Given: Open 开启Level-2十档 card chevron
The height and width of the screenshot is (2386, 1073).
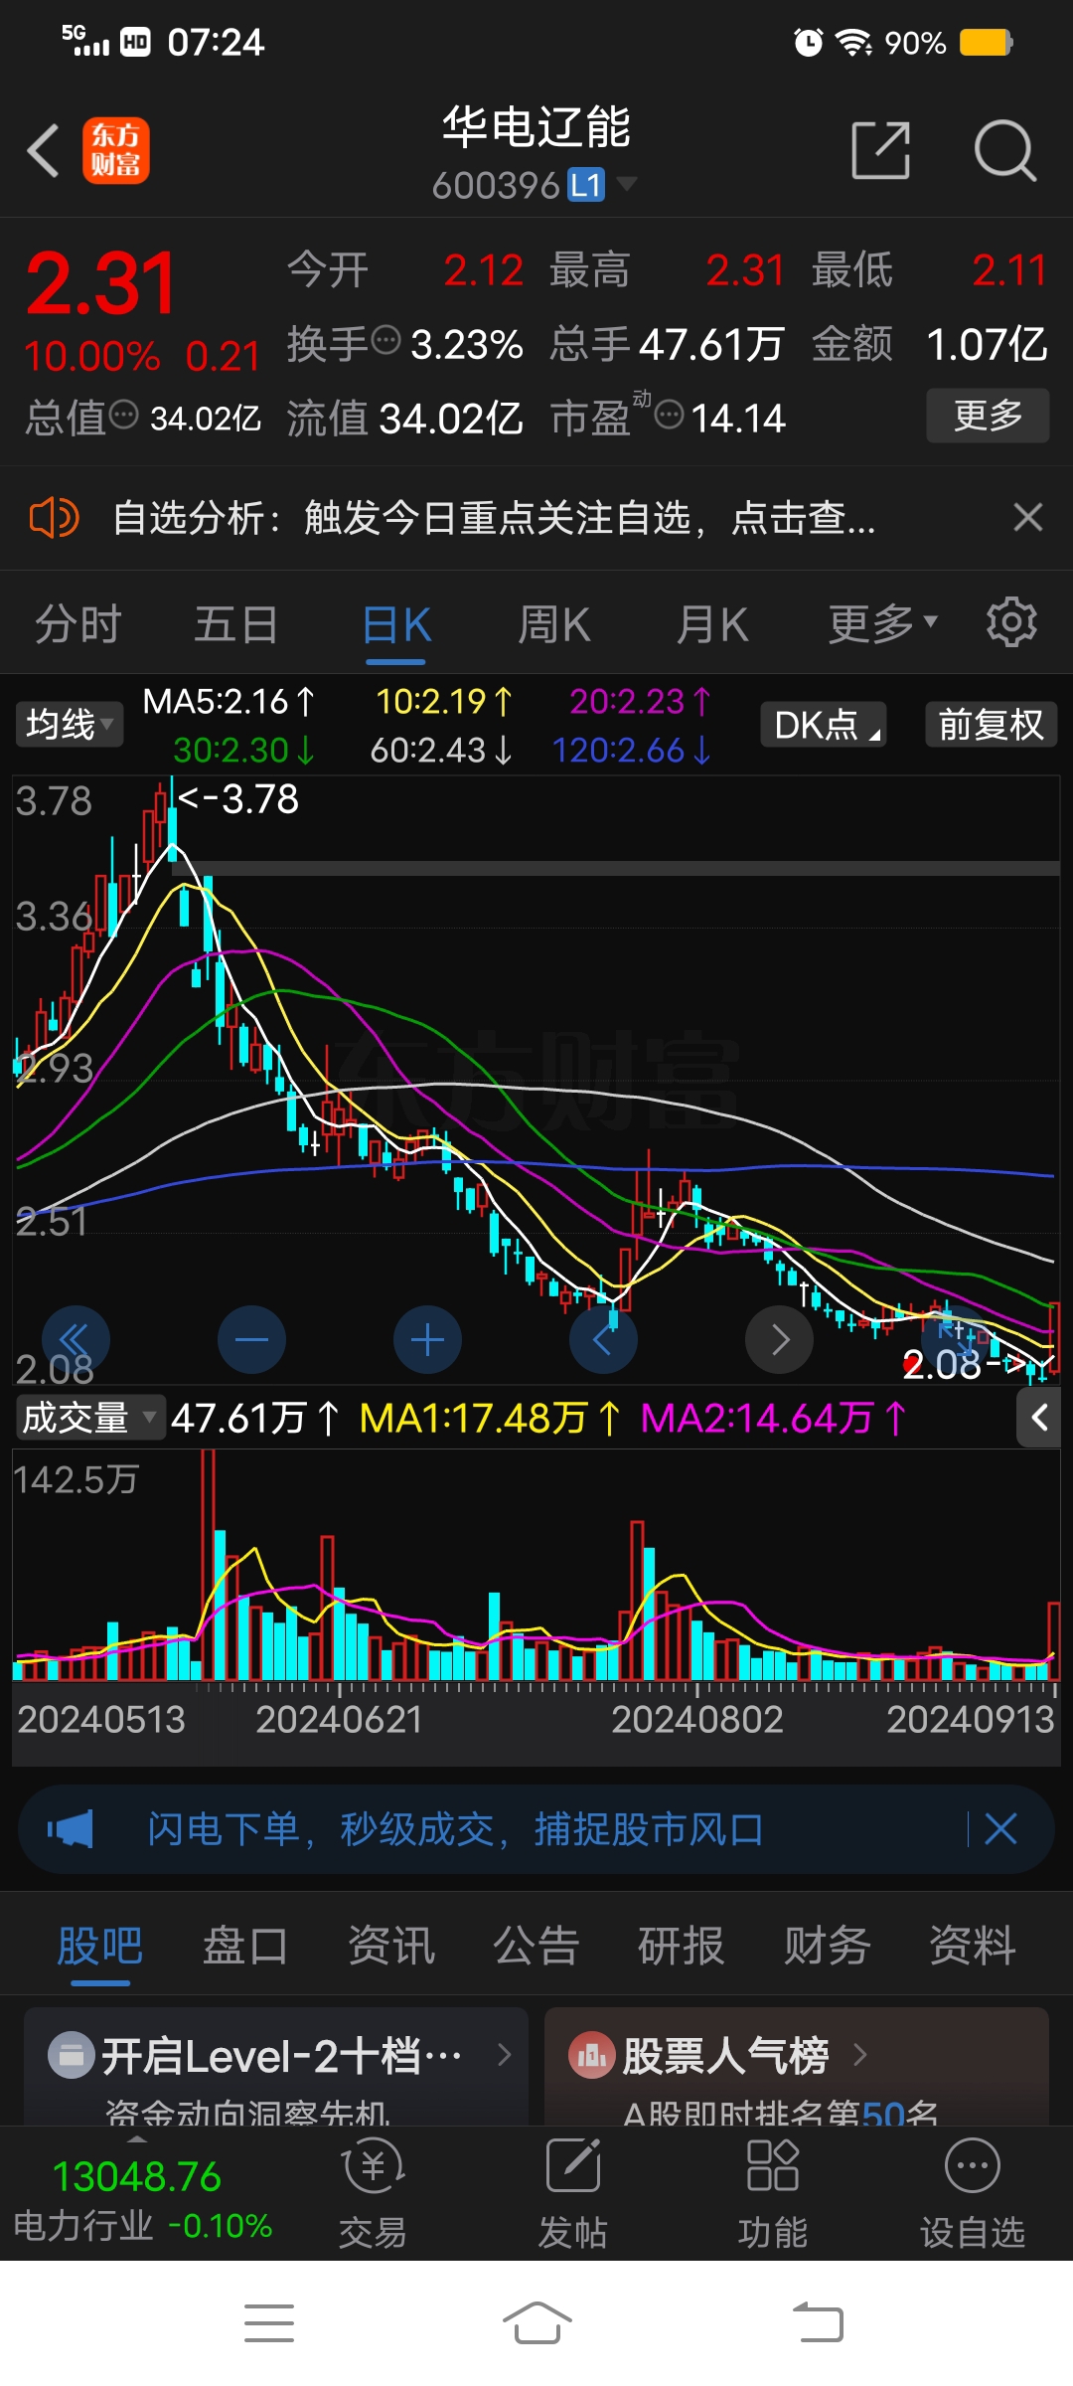Looking at the screenshot, I should click(504, 2054).
